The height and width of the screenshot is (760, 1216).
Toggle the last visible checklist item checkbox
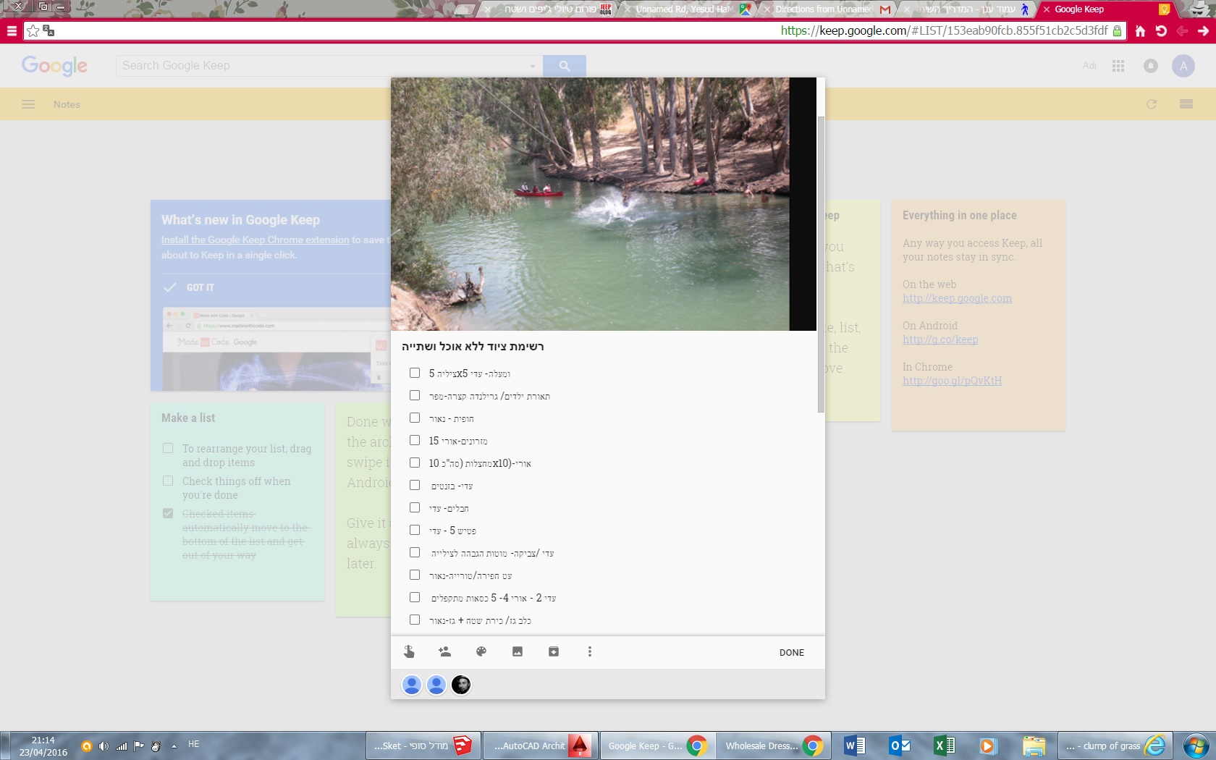pos(415,620)
